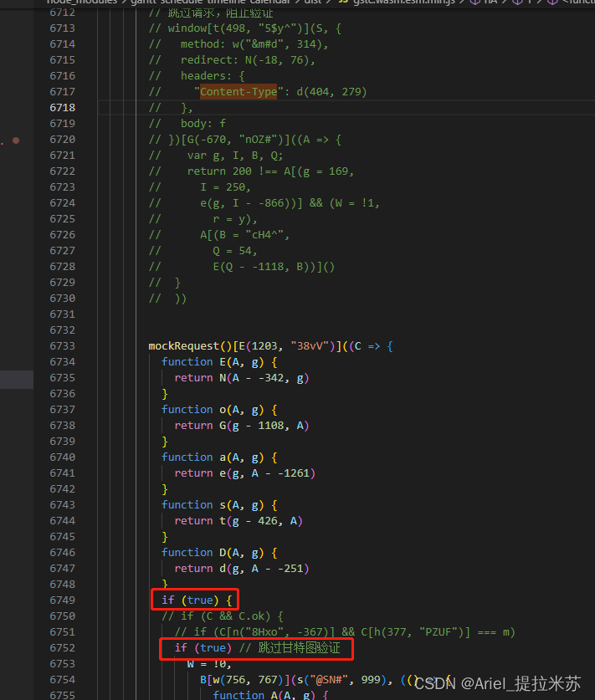
Task: Click "return e(g, A - -1261)" statement
Action: pos(245,473)
